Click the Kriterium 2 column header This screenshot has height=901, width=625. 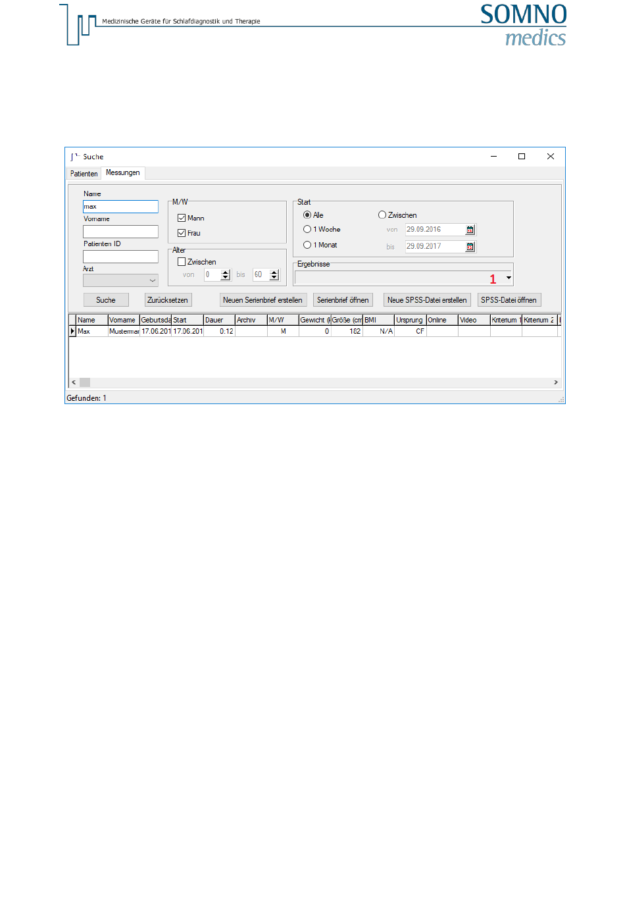tap(539, 320)
